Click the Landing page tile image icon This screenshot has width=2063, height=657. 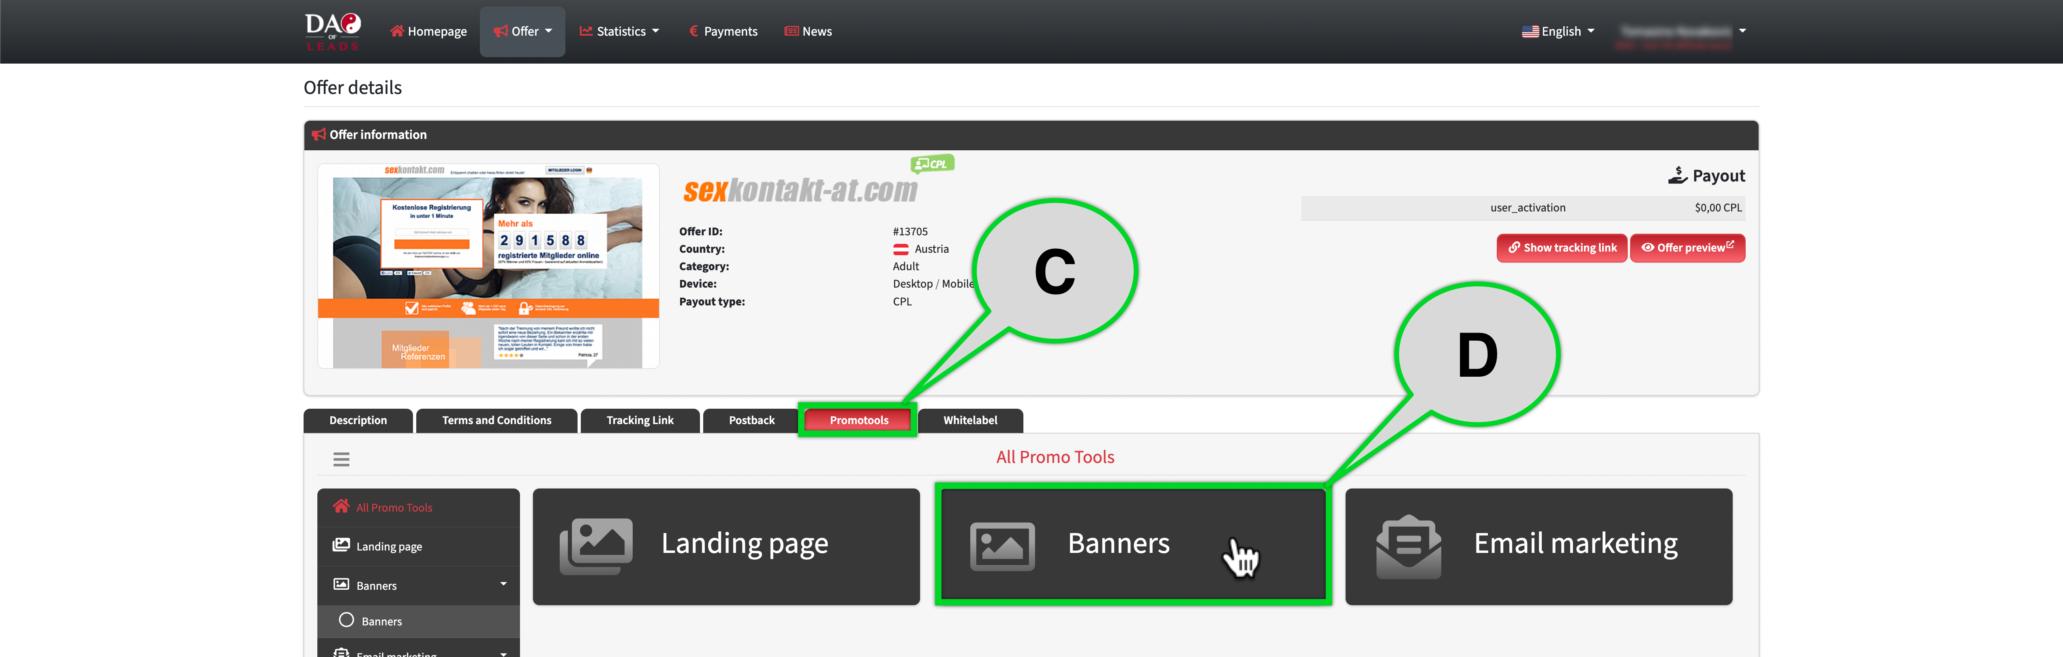coord(596,546)
